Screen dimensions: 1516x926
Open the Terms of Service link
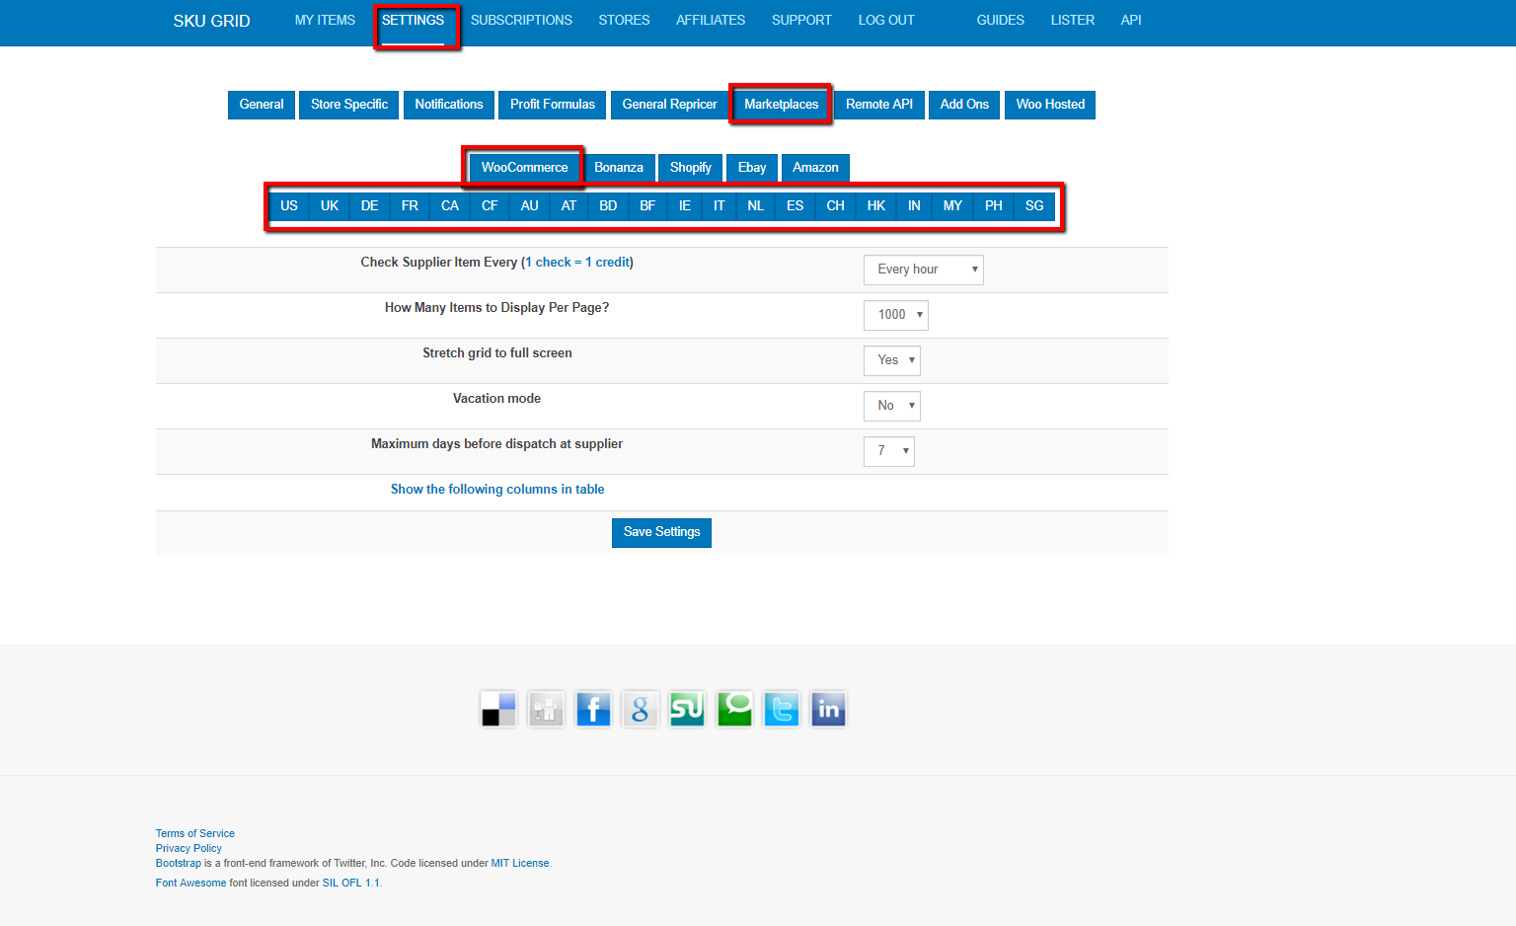195,833
